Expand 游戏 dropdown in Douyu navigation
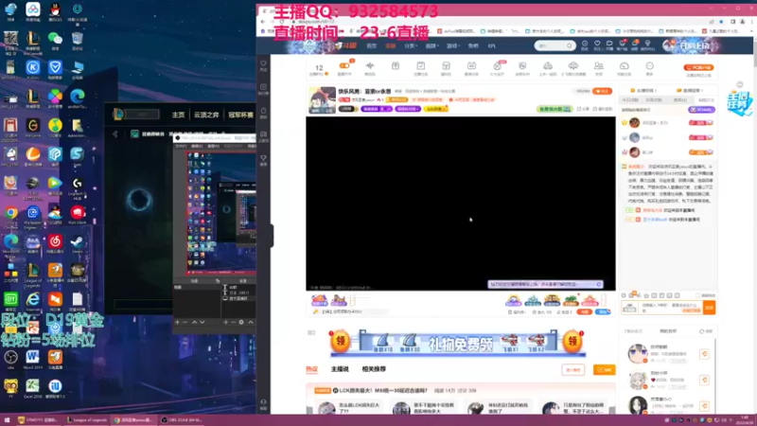 pos(452,45)
